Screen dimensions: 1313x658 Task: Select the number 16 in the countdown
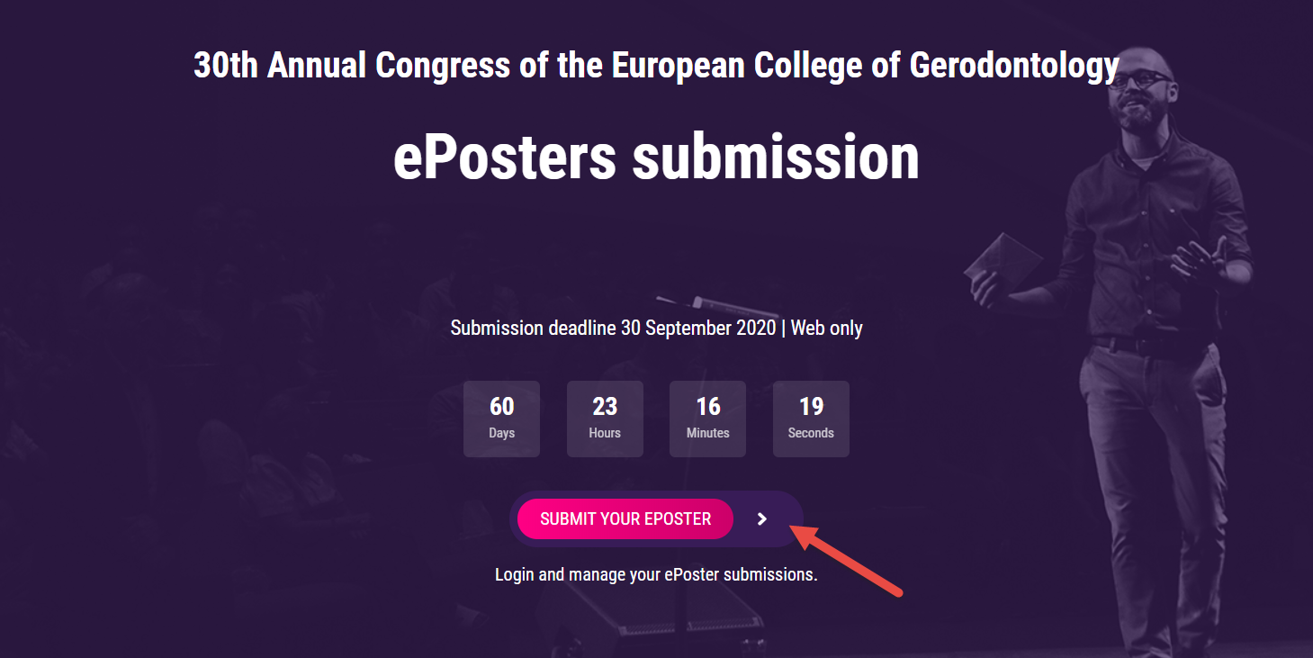pos(708,407)
